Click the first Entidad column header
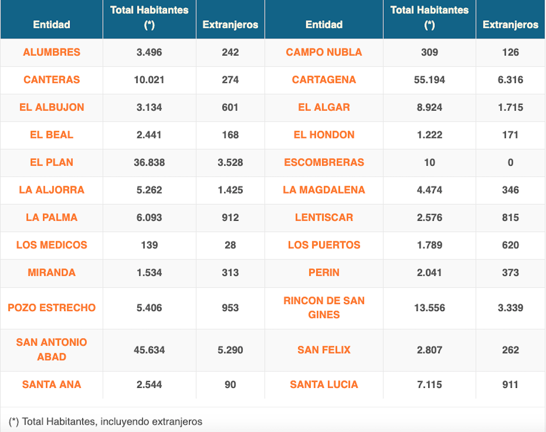546x432 pixels. [52, 24]
